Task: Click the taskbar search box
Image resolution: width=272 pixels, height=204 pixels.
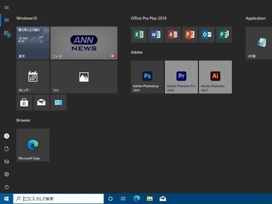Action: tap(58, 199)
